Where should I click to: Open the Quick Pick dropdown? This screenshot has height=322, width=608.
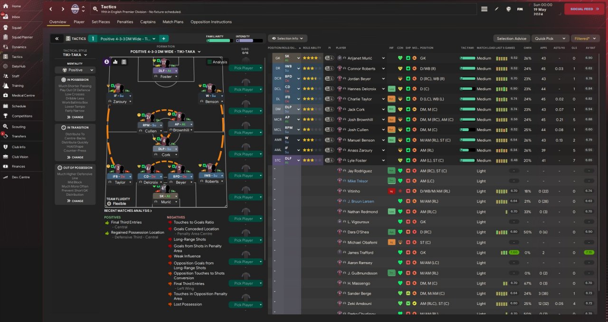[x=551, y=38]
